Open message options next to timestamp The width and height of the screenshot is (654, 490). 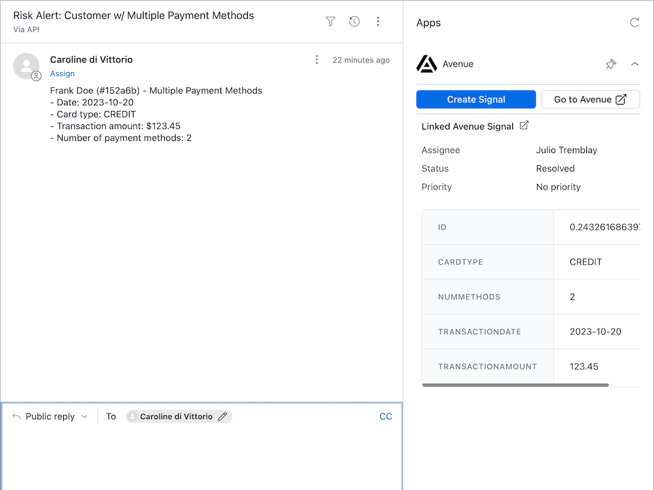[x=317, y=60]
